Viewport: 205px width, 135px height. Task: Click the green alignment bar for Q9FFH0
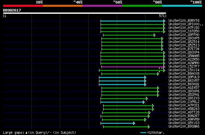point(129,35)
